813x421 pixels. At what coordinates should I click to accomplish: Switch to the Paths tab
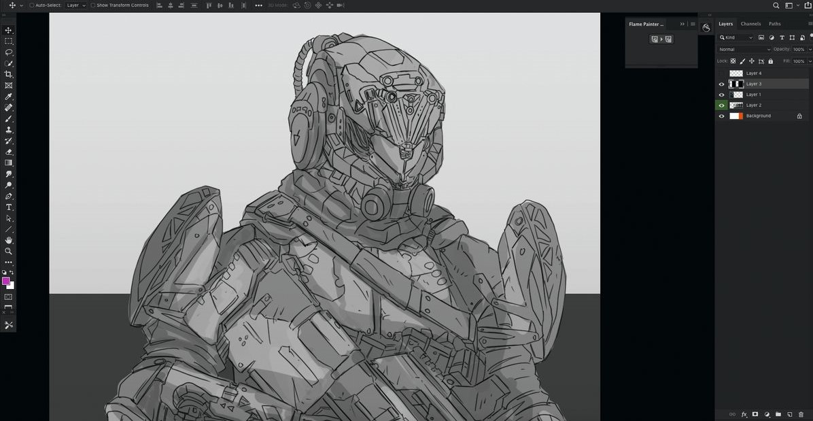(775, 24)
